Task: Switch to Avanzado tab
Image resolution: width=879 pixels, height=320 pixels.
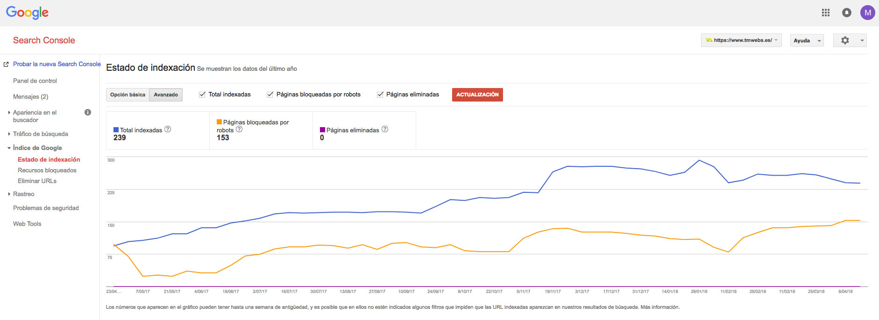Action: pyautogui.click(x=166, y=95)
